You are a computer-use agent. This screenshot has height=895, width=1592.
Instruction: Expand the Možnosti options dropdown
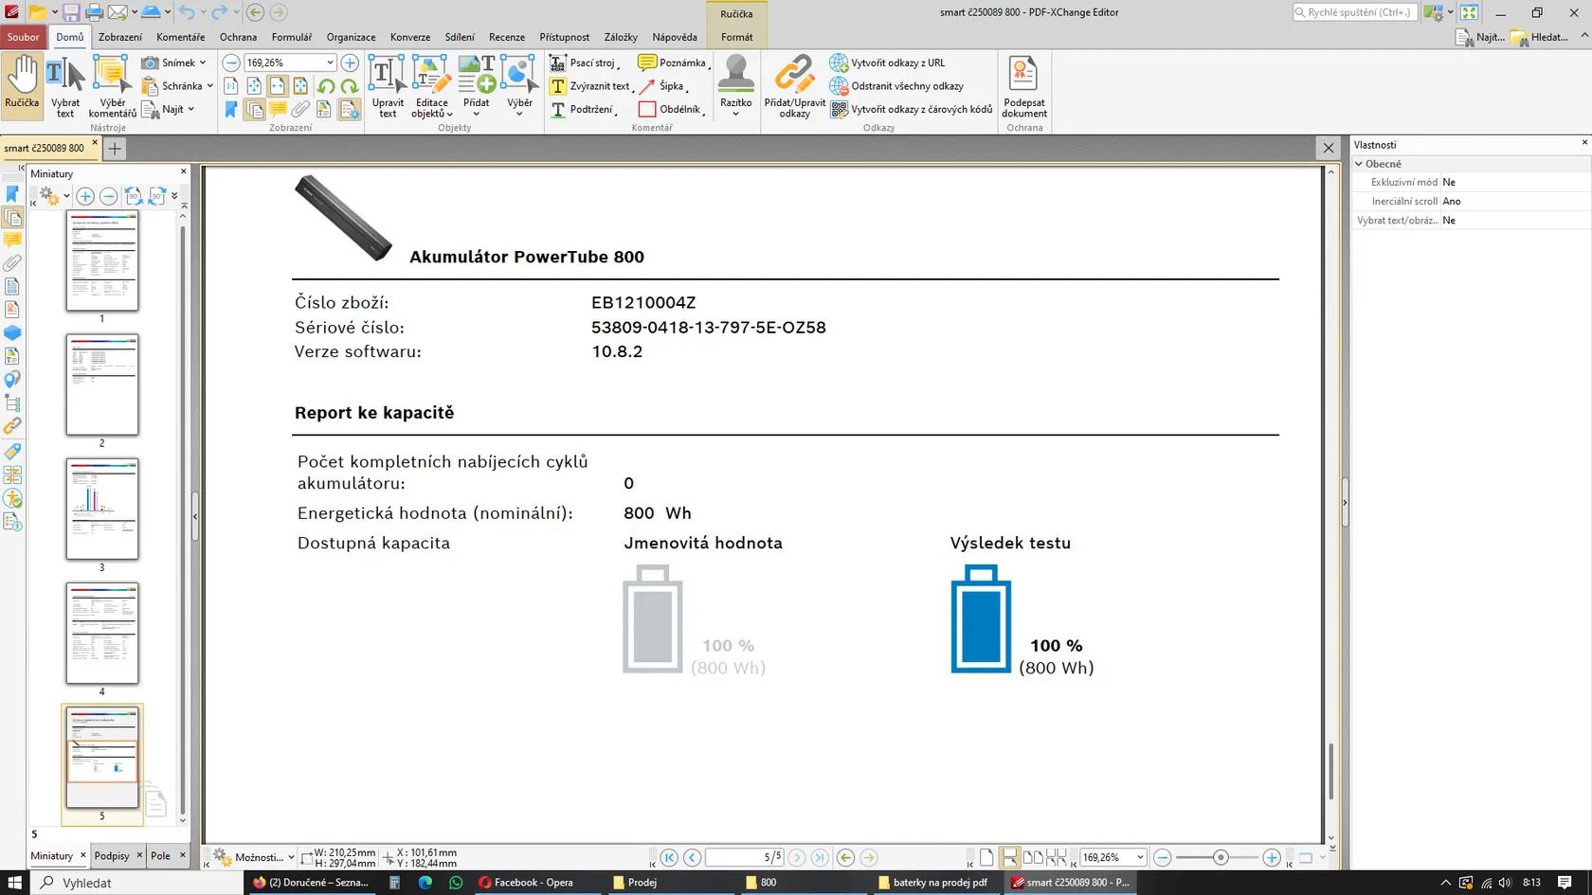tap(254, 857)
